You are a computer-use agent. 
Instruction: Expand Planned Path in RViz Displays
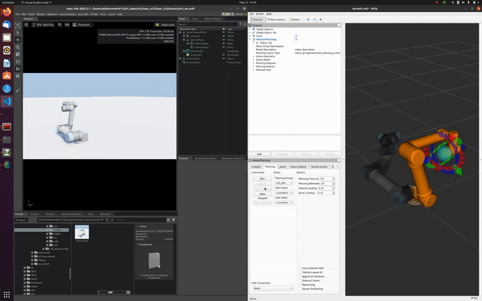tap(254, 70)
